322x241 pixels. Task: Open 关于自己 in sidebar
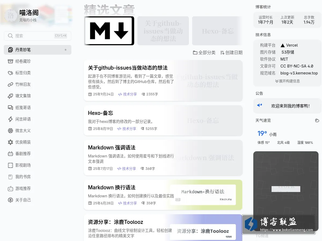38,200
